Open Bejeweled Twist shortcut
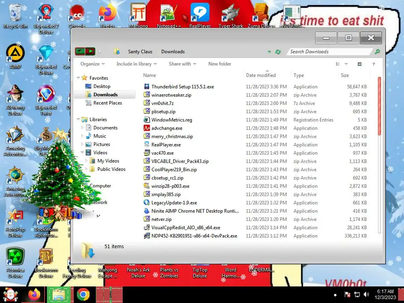The height and width of the screenshot is (303, 404). 46,100
